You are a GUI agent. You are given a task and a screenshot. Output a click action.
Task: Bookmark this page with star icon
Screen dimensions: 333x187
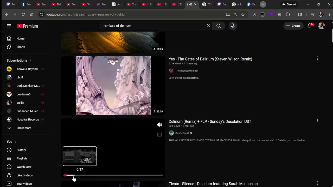[x=243, y=15]
